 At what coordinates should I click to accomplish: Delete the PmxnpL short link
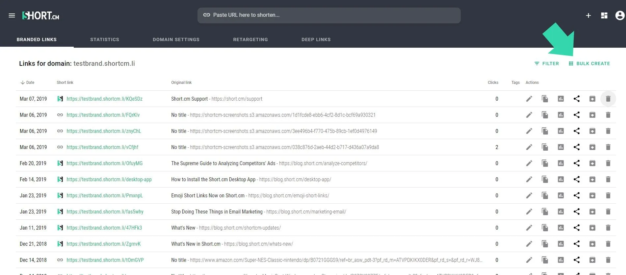(x=608, y=195)
